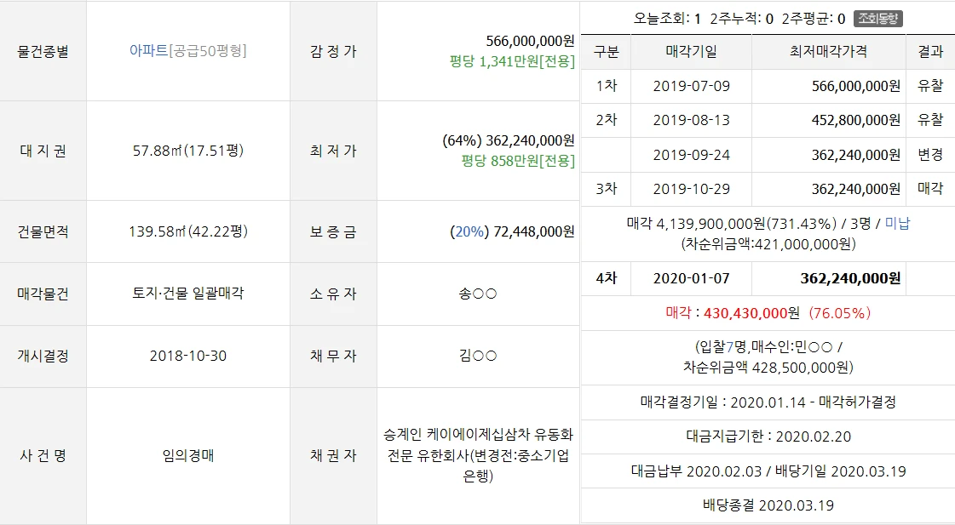Click the 2020-01-07 fourth auction date

pos(691,278)
